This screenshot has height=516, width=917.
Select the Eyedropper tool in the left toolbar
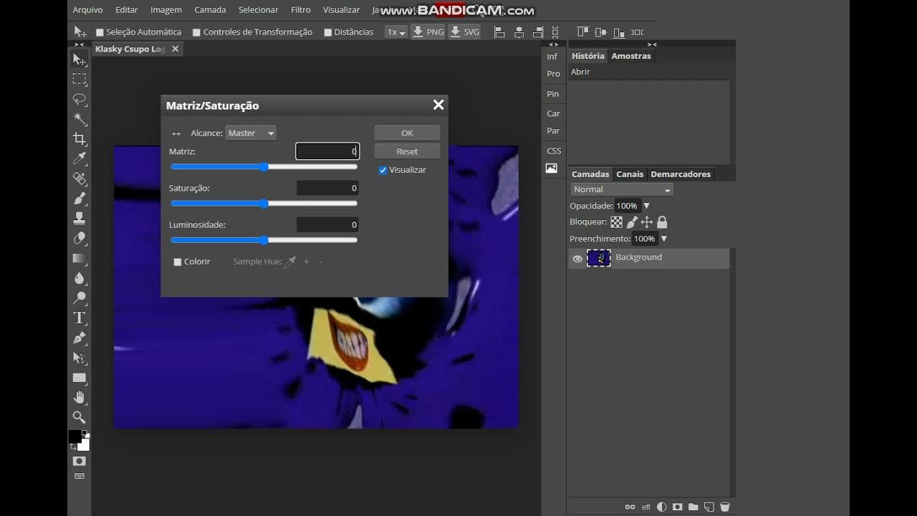pos(80,158)
